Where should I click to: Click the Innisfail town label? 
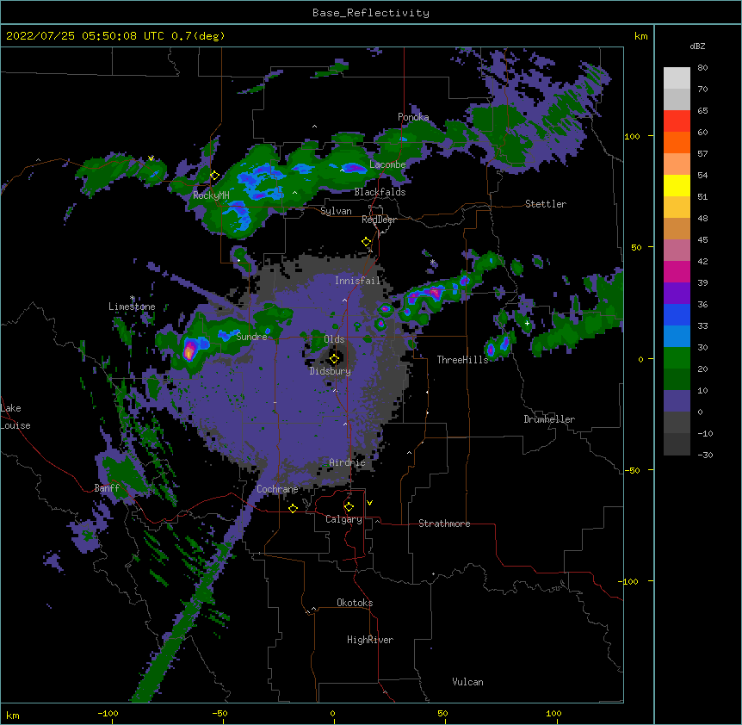tap(357, 281)
